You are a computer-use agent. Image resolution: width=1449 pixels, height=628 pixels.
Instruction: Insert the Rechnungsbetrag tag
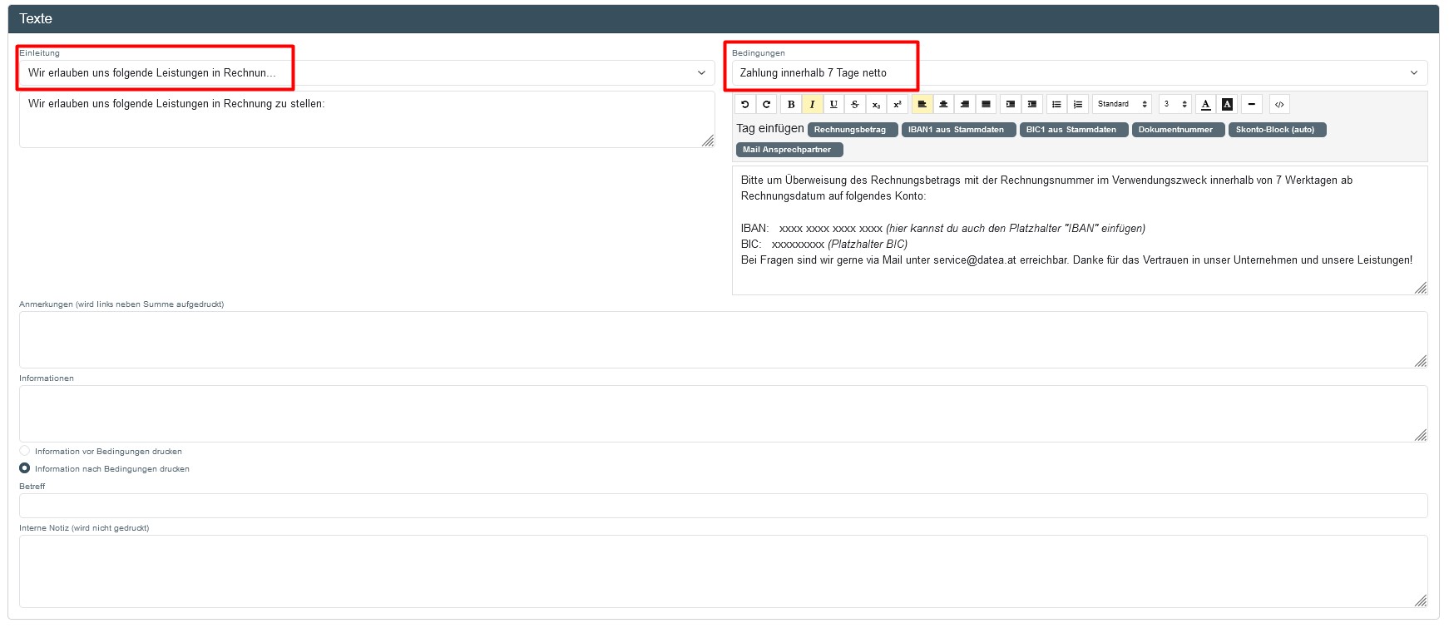(x=851, y=130)
